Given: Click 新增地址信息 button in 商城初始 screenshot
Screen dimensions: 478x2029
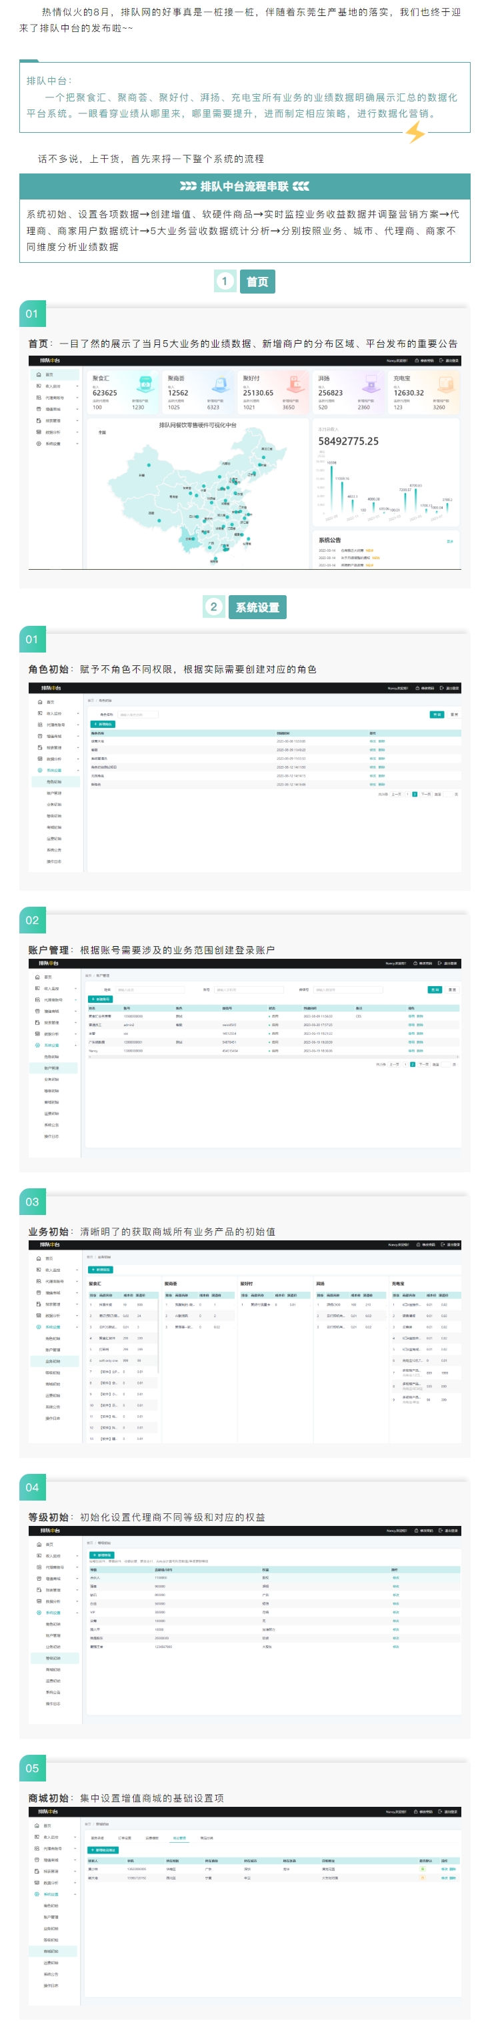Looking at the screenshot, I should (x=103, y=1850).
